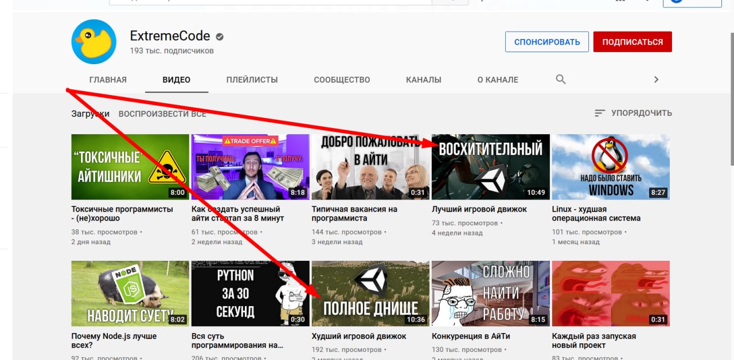Screen dimensions: 734x360
Task: Open title Конкуренция в АйТи
Action: 471,336
